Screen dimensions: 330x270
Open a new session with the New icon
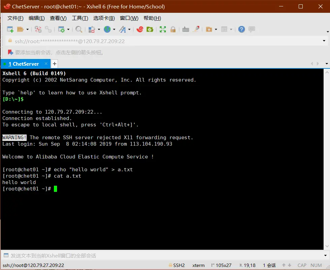pos(10,29)
